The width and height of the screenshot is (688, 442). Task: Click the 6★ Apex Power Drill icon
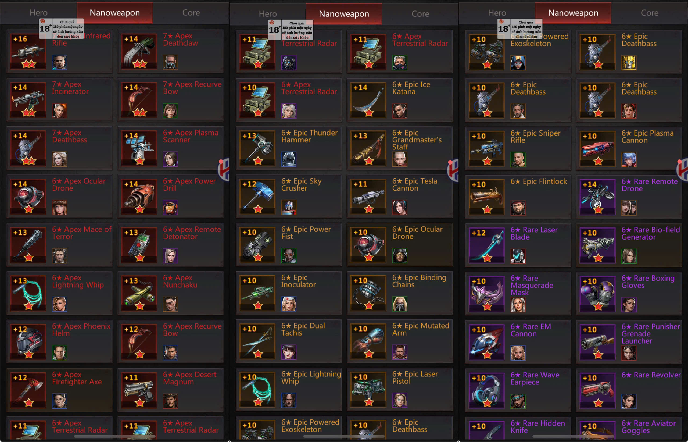pyautogui.click(x=139, y=197)
